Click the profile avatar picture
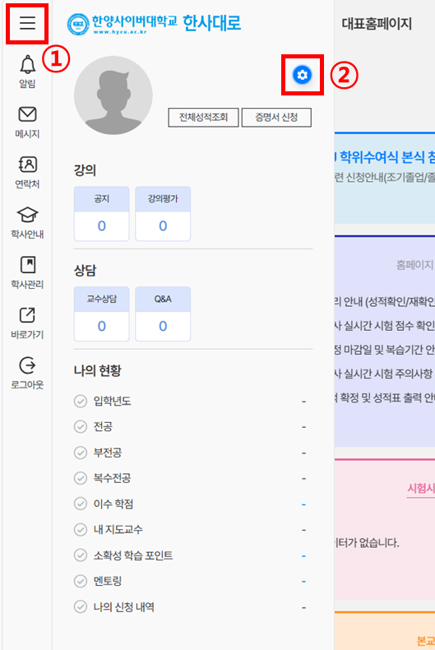The width and height of the screenshot is (435, 650). 113,95
